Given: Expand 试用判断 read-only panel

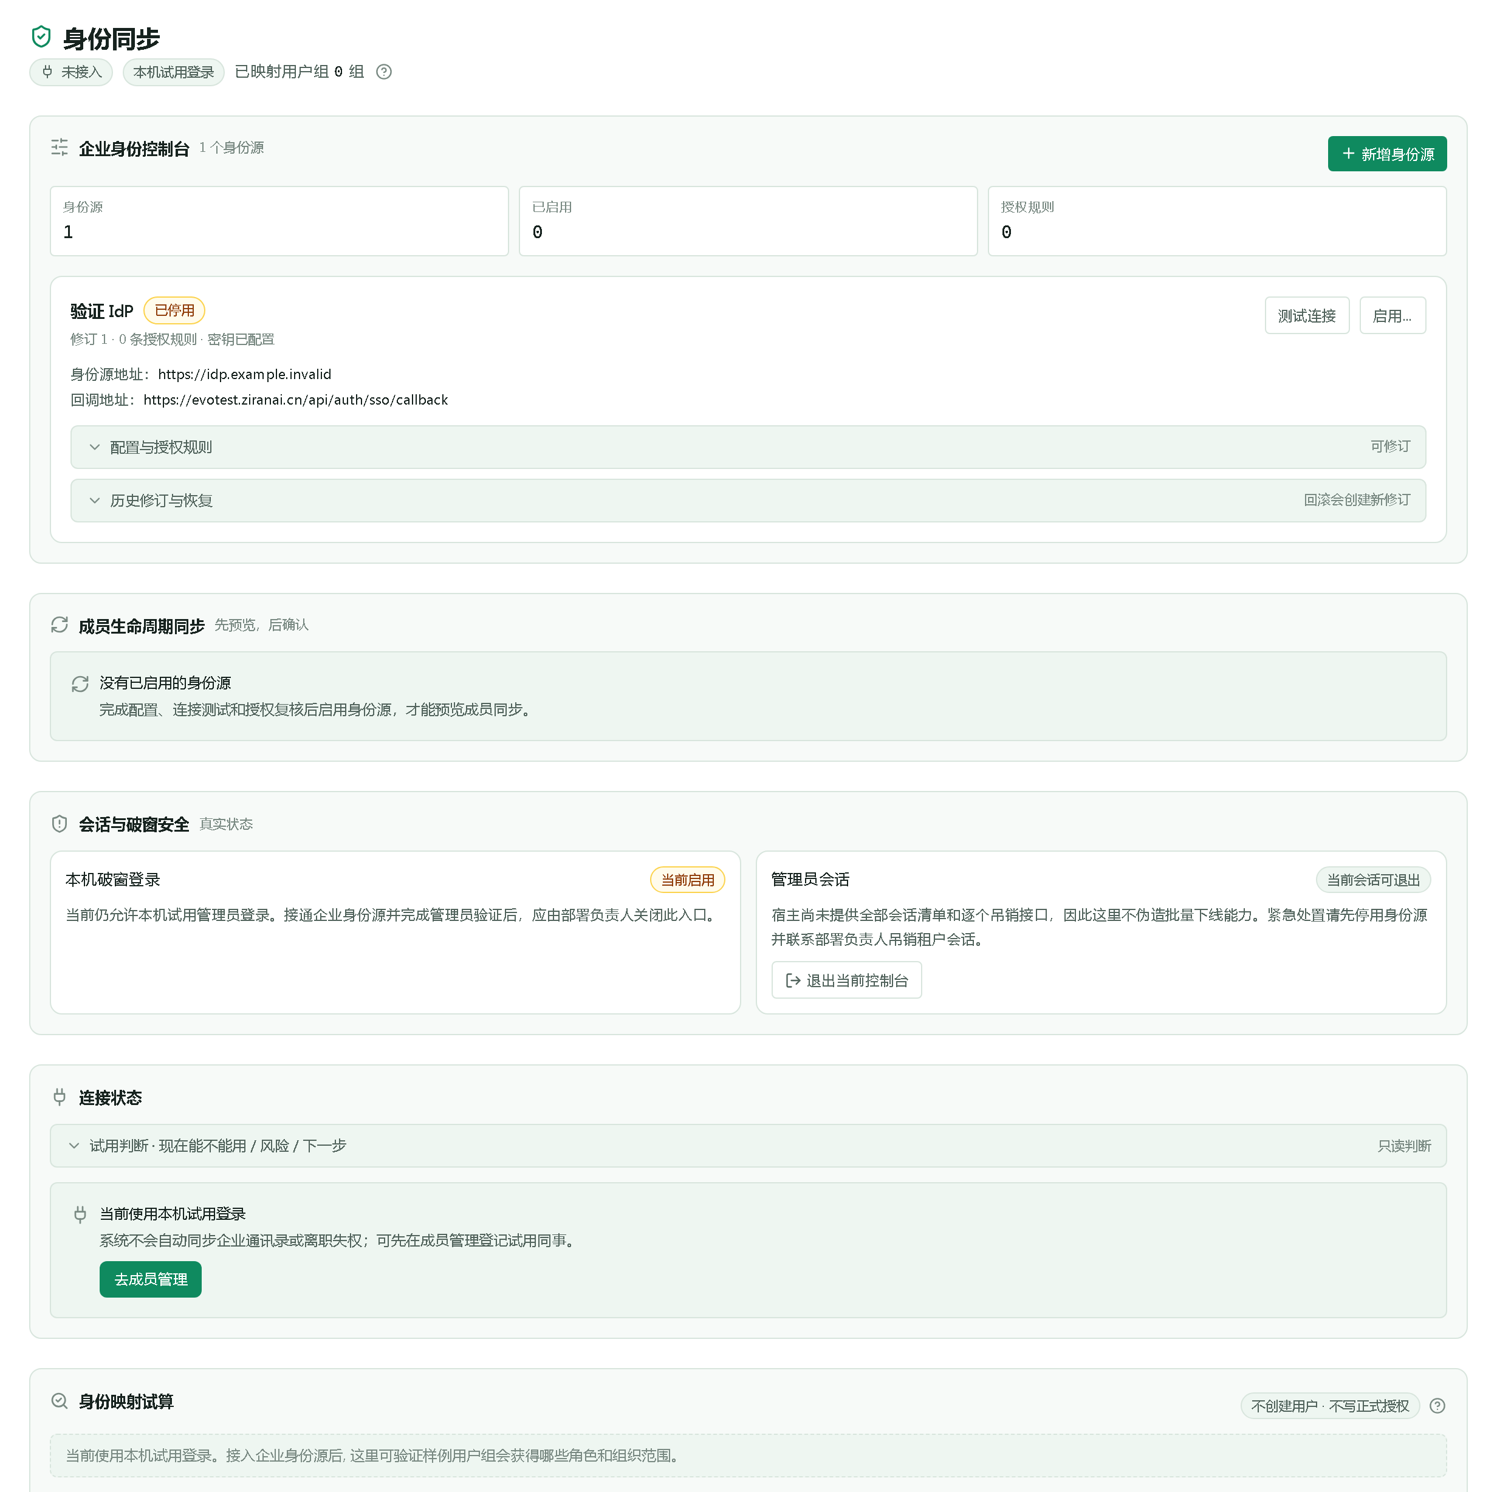Looking at the screenshot, I should (x=748, y=1146).
